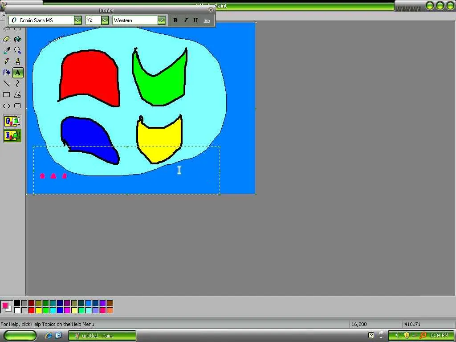Pick the black color swatch
The height and width of the screenshot is (342, 456).
click(x=17, y=303)
